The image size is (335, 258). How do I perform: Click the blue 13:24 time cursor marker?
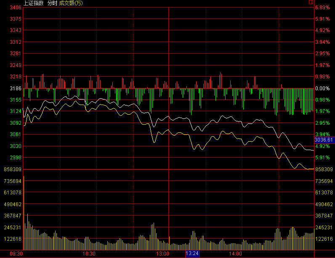pos(192,254)
